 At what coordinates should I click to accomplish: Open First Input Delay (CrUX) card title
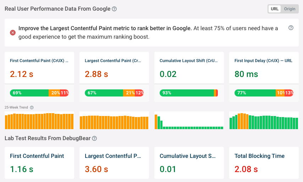coord(263,61)
